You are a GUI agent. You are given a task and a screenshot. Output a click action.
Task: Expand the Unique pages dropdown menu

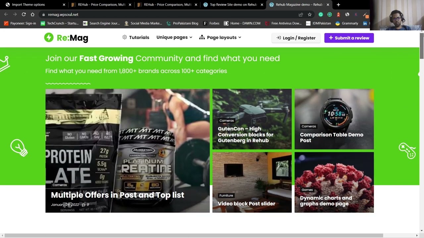pos(174,37)
